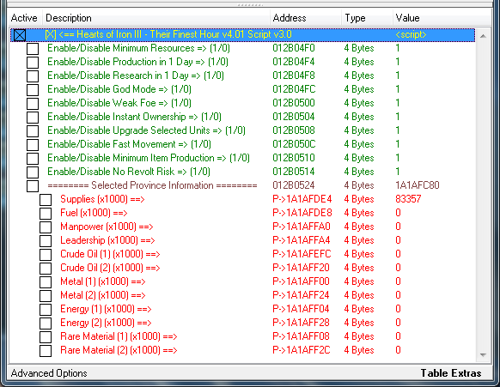Image resolution: width=500 pixels, height=387 pixels.
Task: Toggle the Metal (1) checkbox
Action: [46, 282]
